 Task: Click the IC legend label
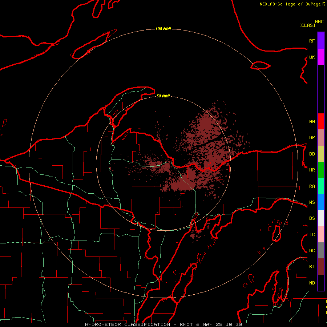(312, 235)
